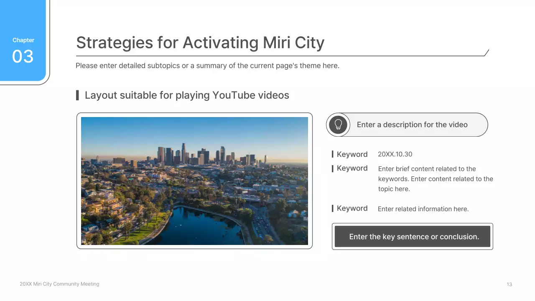The image size is (535, 301).
Task: Click the paragraph "Enter brief content related to the keywords"
Action: 435,179
